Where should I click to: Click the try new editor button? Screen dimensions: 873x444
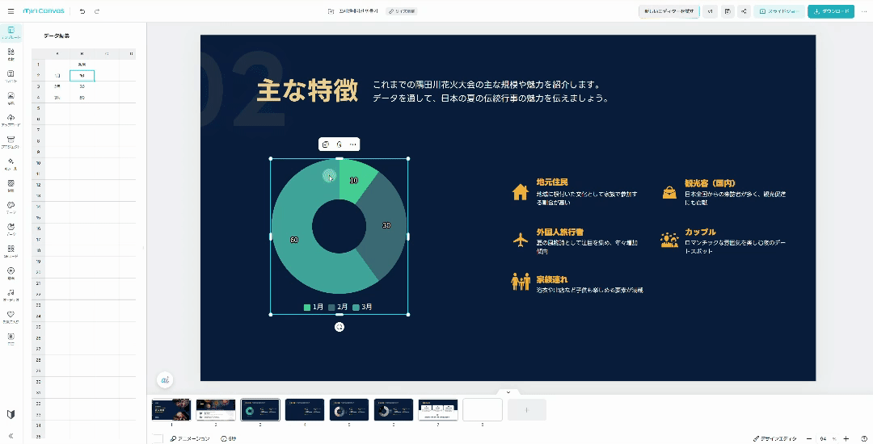[668, 11]
